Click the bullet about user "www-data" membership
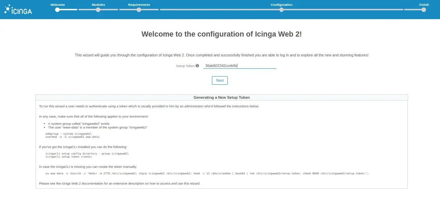 point(98,127)
